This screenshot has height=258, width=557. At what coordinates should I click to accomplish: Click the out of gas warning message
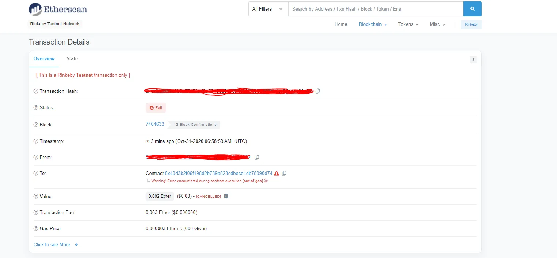[207, 181]
